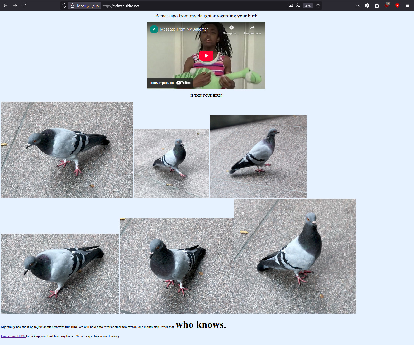Click the first pigeon photo
The height and width of the screenshot is (345, 414).
click(x=67, y=150)
